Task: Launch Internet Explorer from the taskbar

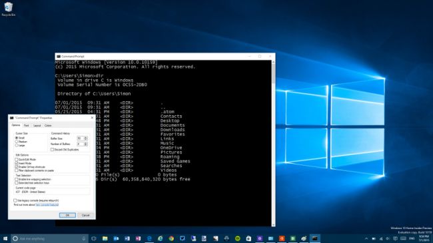Action: pos(160,238)
